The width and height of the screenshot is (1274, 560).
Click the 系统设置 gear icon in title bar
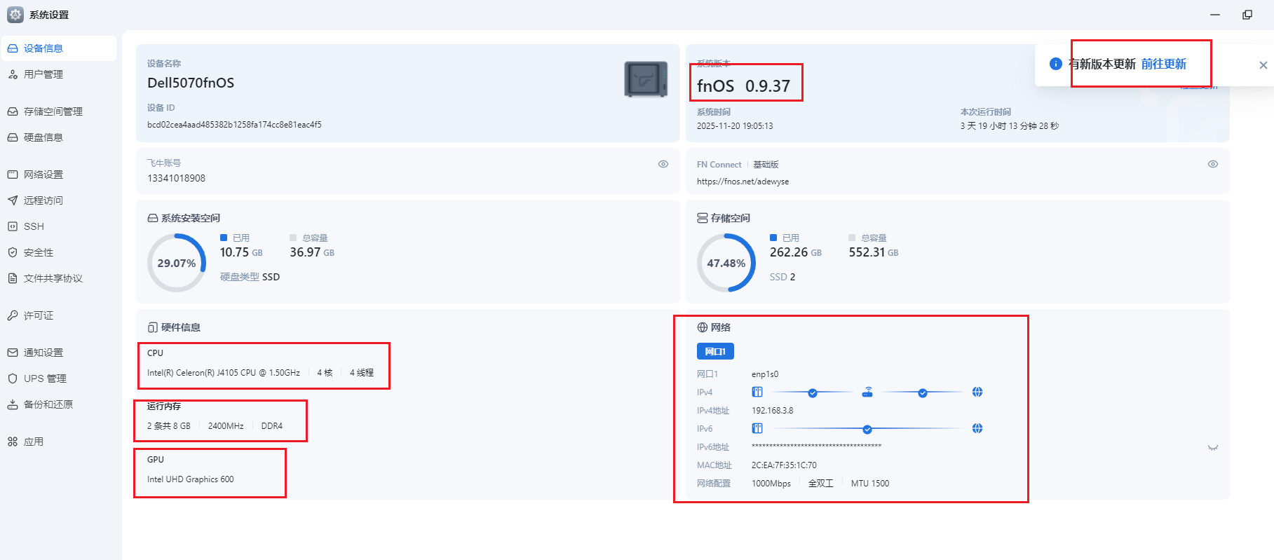[x=15, y=15]
